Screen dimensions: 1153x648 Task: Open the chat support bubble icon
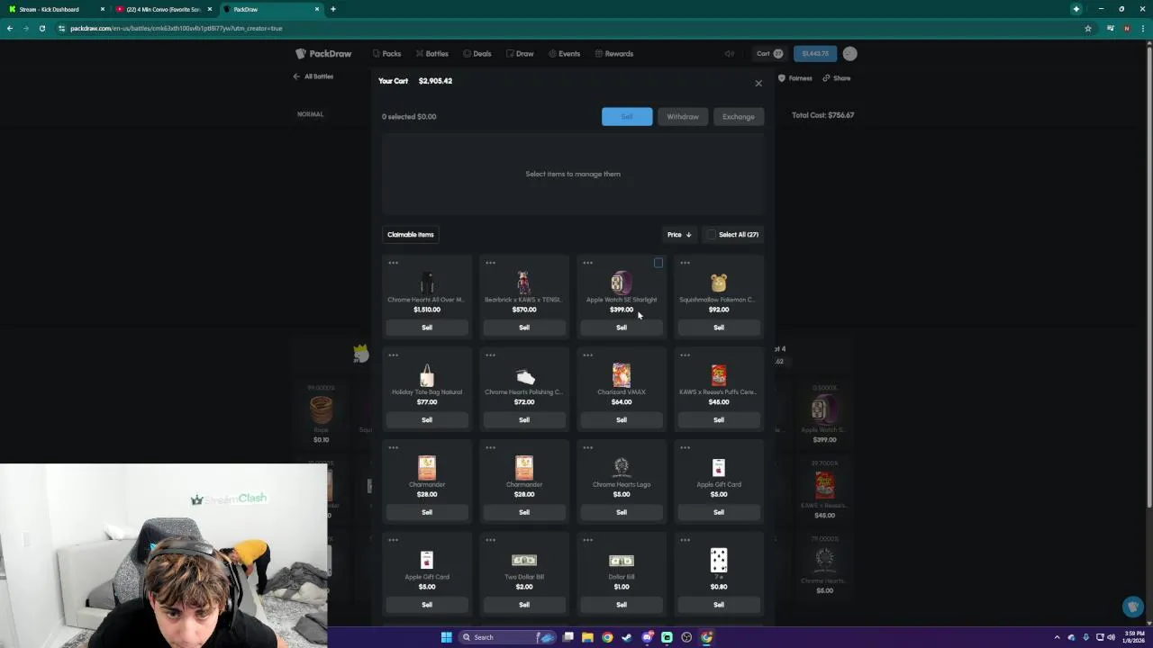1133,607
